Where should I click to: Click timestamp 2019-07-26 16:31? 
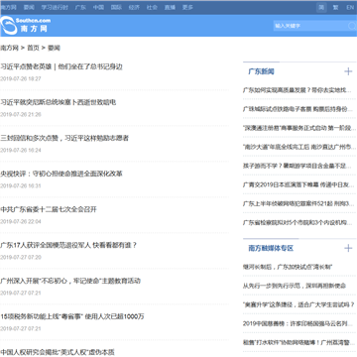(x=21, y=186)
